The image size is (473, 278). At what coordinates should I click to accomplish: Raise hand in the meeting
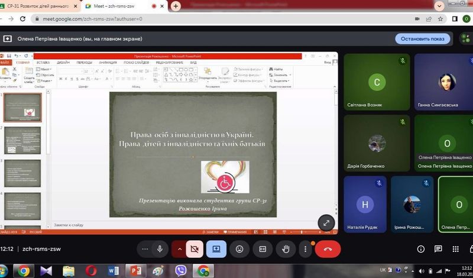click(285, 249)
